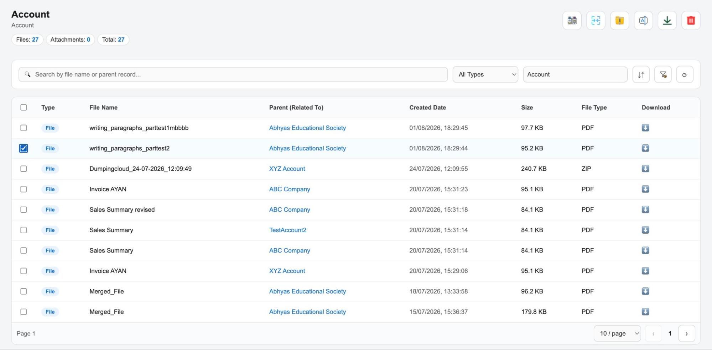Click the Account object input field
The width and height of the screenshot is (712, 350).
pyautogui.click(x=575, y=74)
